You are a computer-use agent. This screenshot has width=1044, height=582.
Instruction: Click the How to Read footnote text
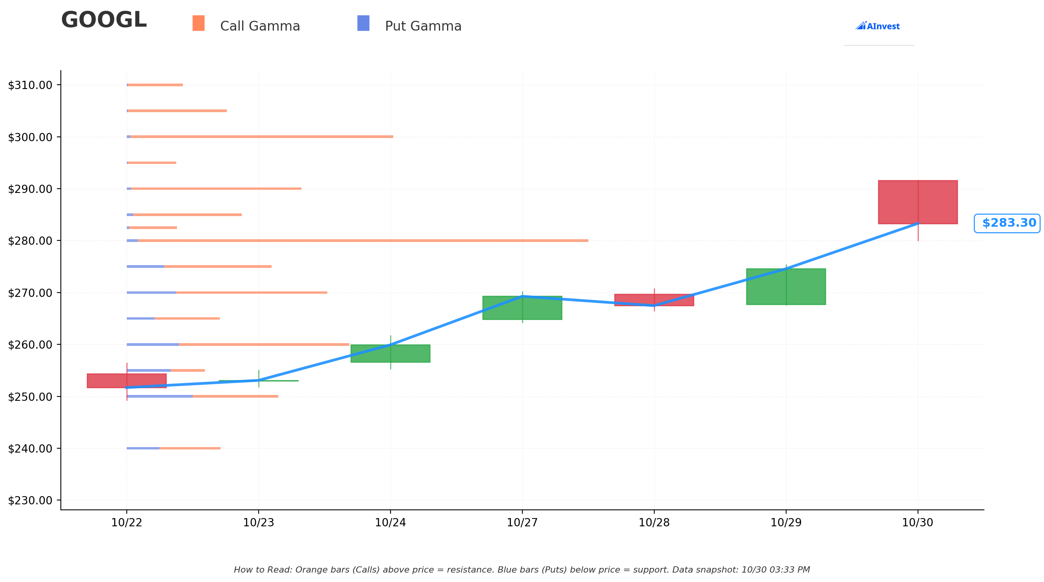click(x=522, y=570)
